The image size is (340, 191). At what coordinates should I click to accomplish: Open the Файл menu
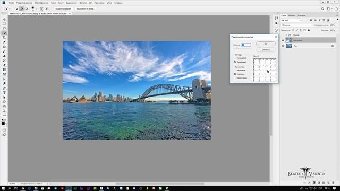click(x=12, y=3)
